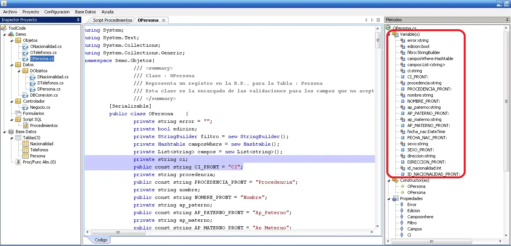Viewport: 511px width, 246px height.
Task: Click the Variable(s) node icon
Action: point(395,34)
